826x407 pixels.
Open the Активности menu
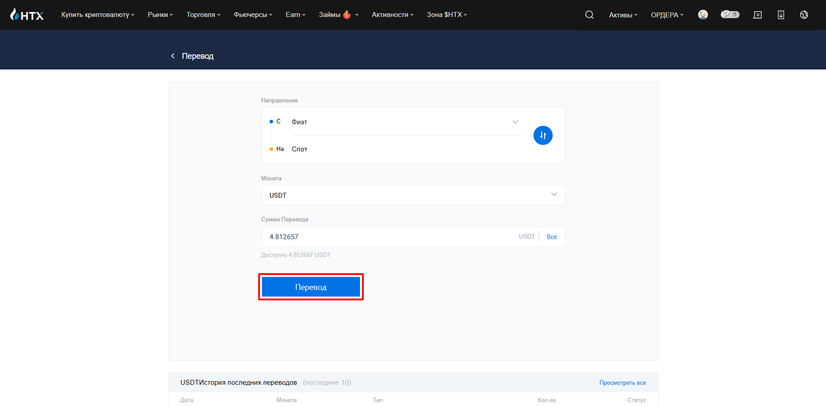pos(393,15)
